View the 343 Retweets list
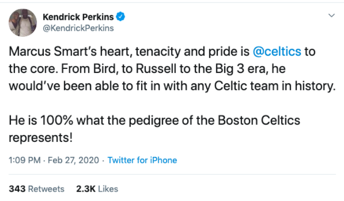This screenshot has width=344, height=201. pyautogui.click(x=37, y=189)
